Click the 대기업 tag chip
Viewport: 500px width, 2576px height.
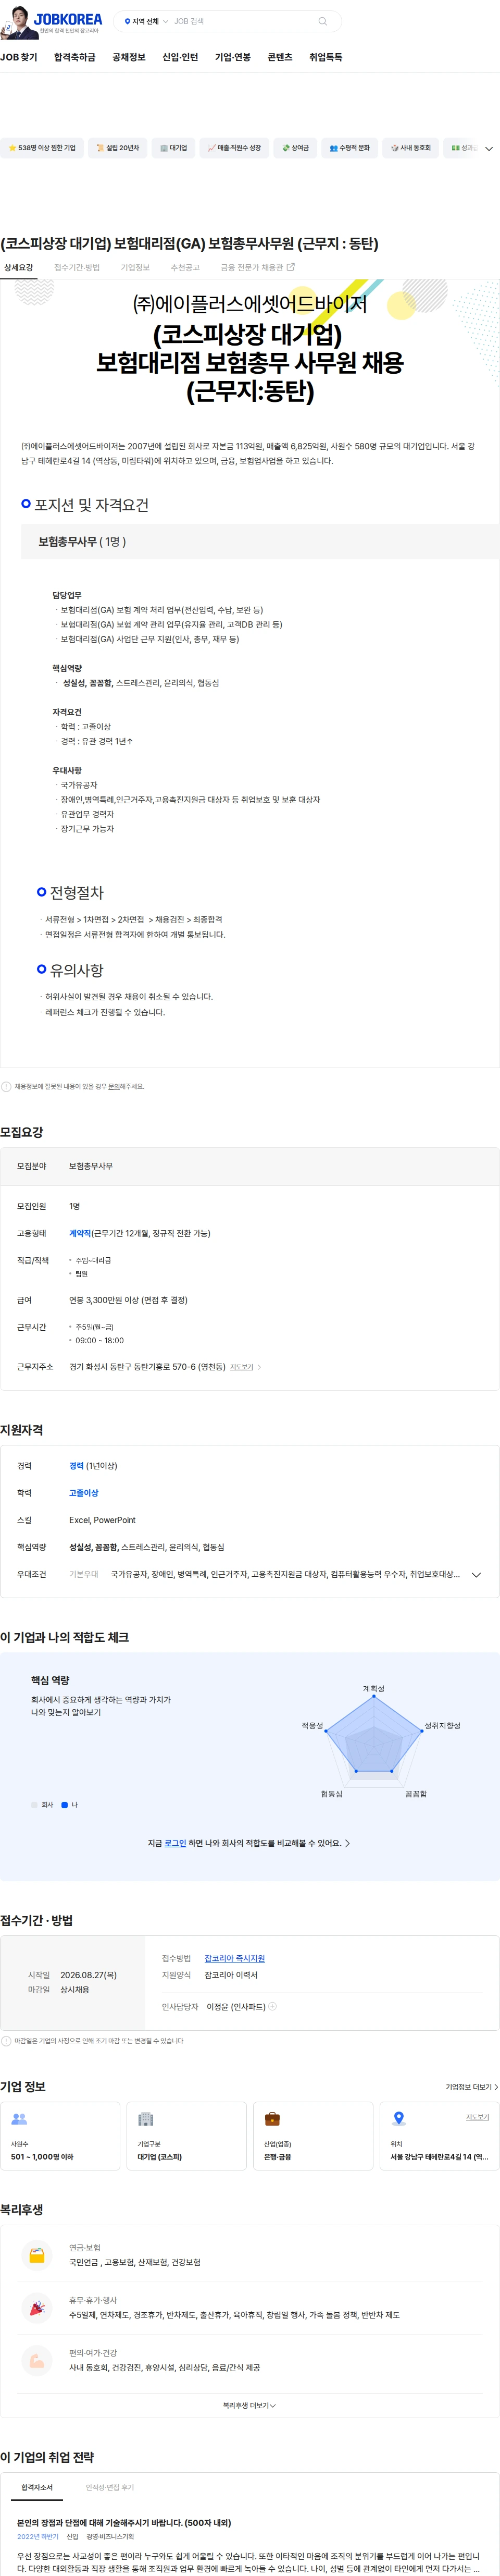[x=174, y=148]
